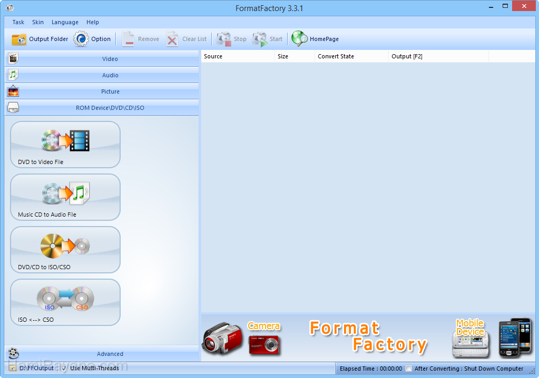This screenshot has width=539, height=378.
Task: Minimize the FormatFactory window
Action: [x=491, y=6]
